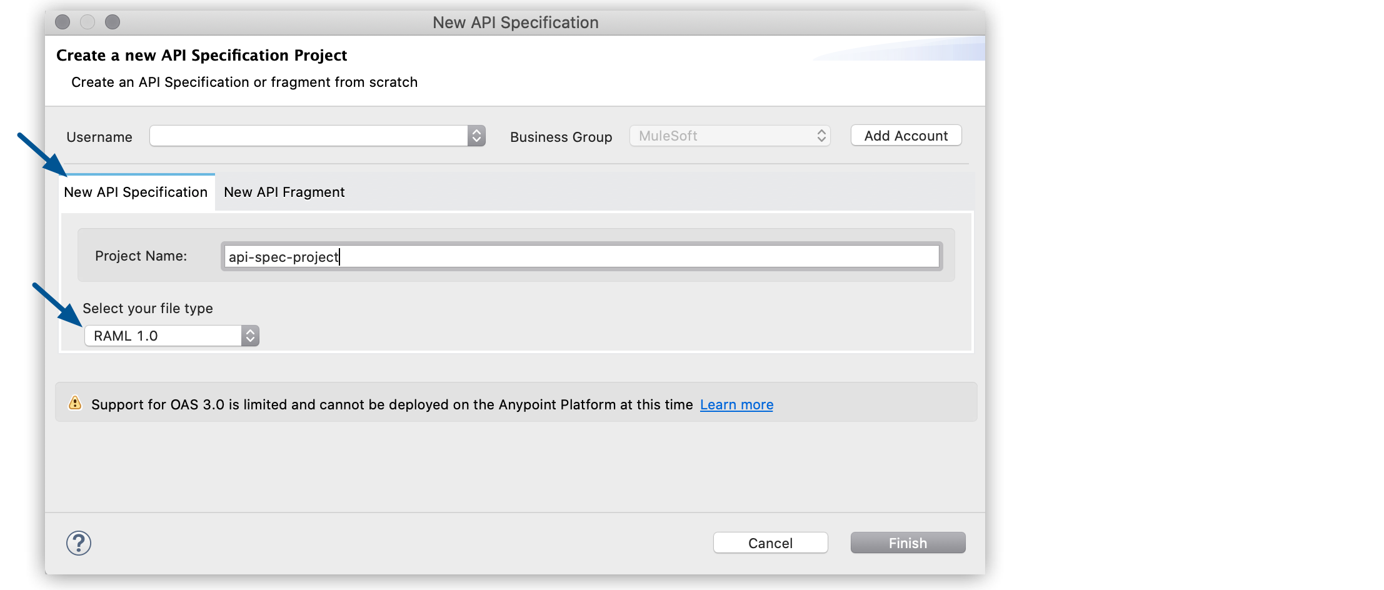
Task: Switch to the New API Fragment tab
Action: 284,192
